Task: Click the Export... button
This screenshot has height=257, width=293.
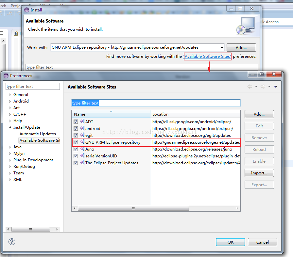Action: click(x=259, y=185)
